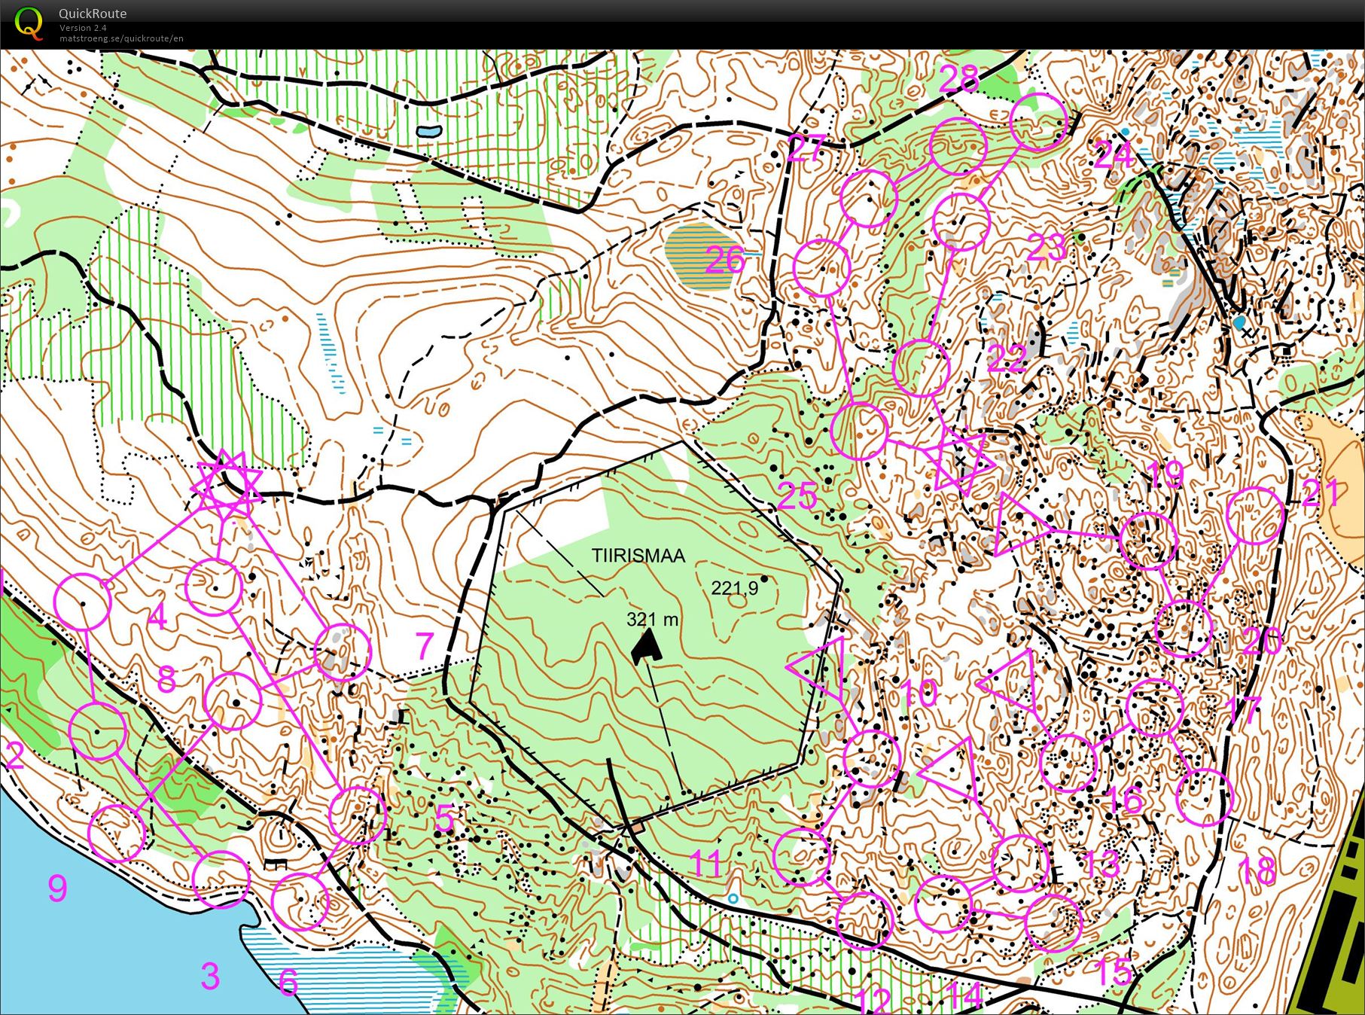The height and width of the screenshot is (1015, 1365).
Task: Select control number 8 label
Action: click(166, 679)
